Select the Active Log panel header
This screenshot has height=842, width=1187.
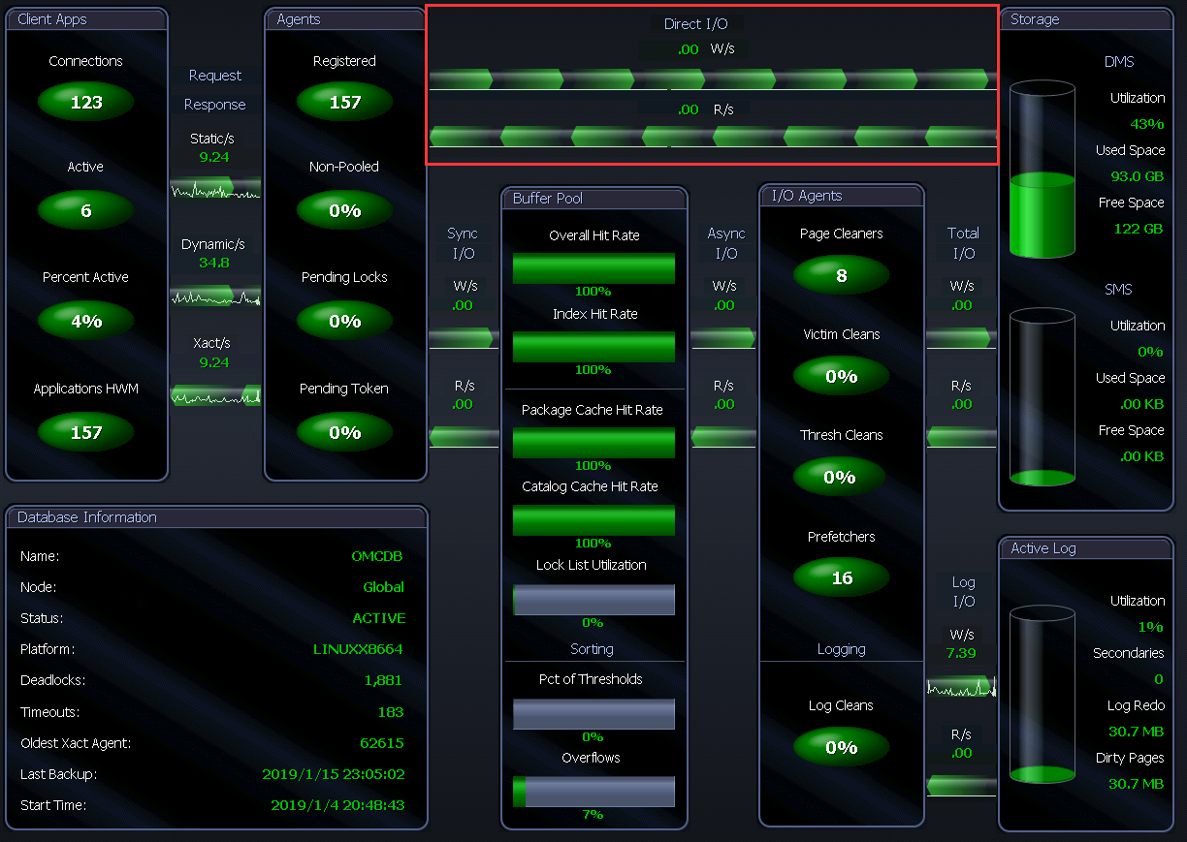tap(1085, 548)
